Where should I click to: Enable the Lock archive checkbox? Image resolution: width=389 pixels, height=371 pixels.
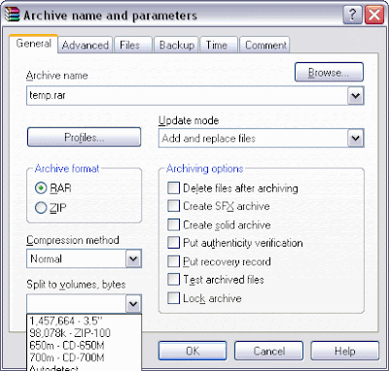click(x=173, y=298)
